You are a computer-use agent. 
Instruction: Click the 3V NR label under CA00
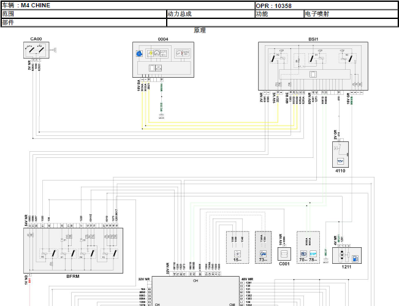point(29,65)
